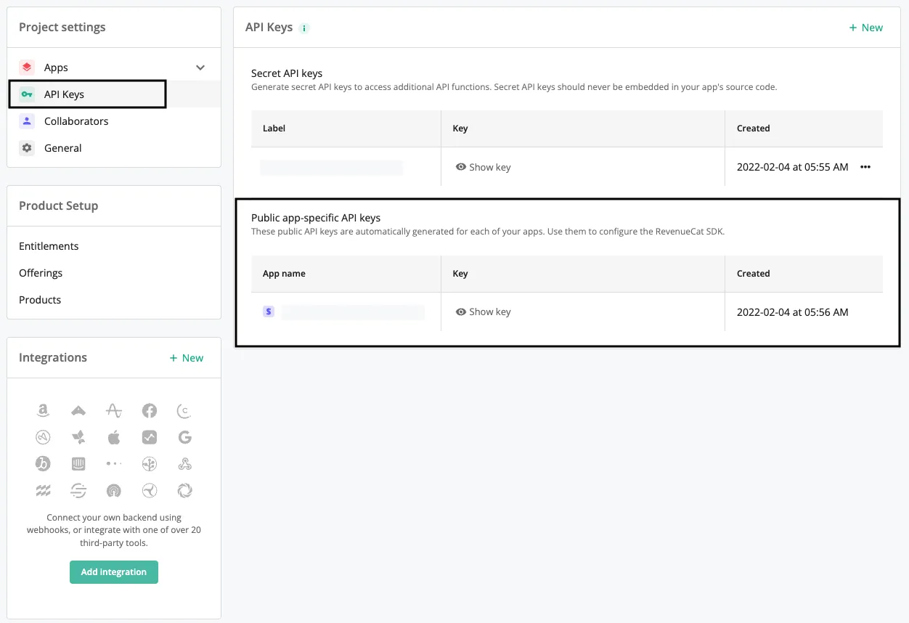Click the Project settings heading
Image resolution: width=909 pixels, height=623 pixels.
click(x=62, y=28)
